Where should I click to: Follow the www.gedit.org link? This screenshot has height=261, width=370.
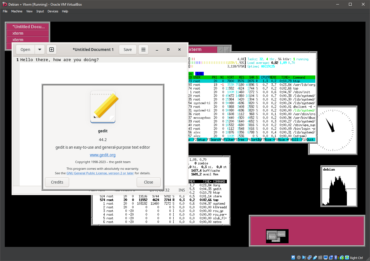point(103,155)
